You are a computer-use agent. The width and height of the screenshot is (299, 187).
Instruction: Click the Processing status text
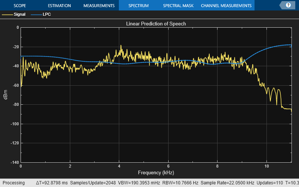tap(14, 183)
